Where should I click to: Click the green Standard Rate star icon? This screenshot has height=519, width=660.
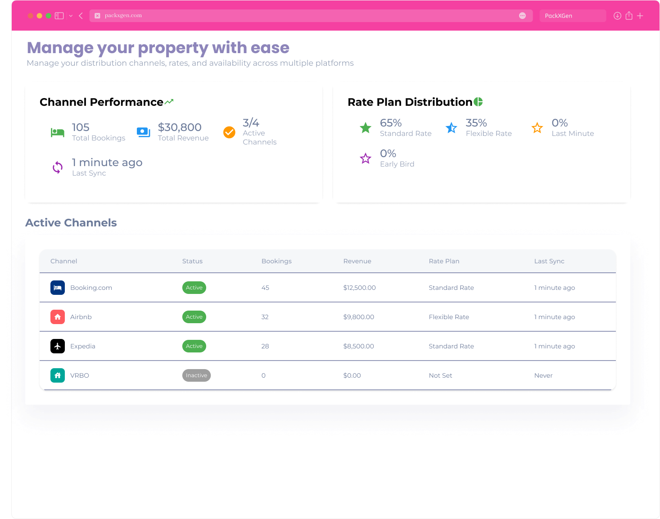[366, 128]
